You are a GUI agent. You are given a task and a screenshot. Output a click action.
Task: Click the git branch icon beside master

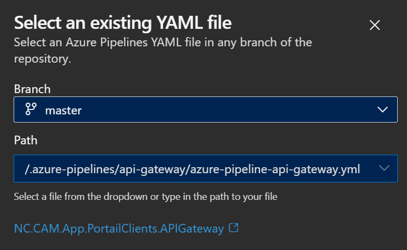pyautogui.click(x=31, y=110)
